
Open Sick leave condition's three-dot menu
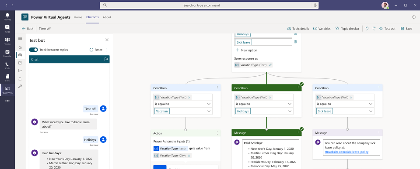[379, 88]
